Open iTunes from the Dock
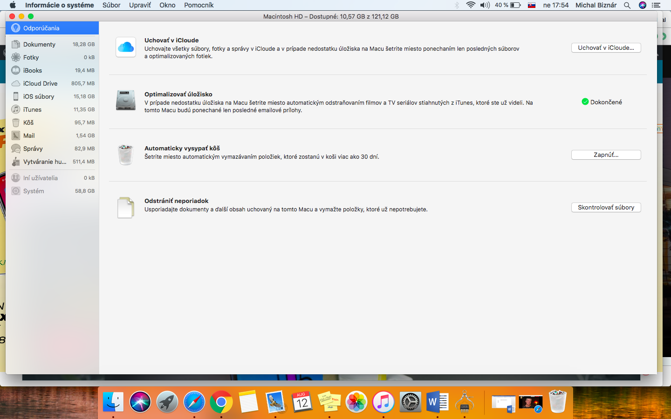The height and width of the screenshot is (419, 671). [383, 402]
